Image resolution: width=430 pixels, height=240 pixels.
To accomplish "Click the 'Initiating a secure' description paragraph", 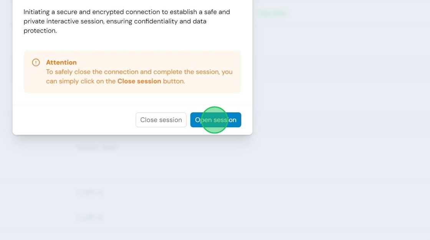I will coord(127,21).
